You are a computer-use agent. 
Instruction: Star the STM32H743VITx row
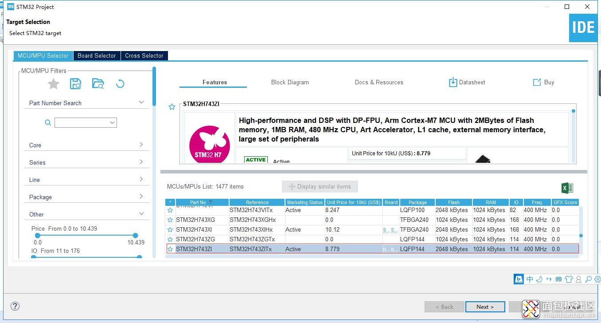click(x=170, y=210)
